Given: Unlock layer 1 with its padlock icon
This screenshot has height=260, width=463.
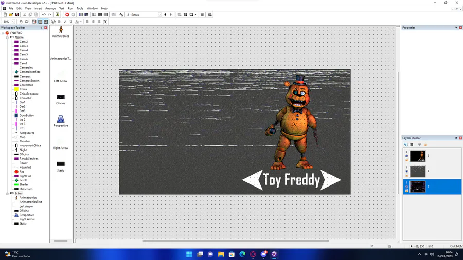Looking at the screenshot, I should 406,191.
